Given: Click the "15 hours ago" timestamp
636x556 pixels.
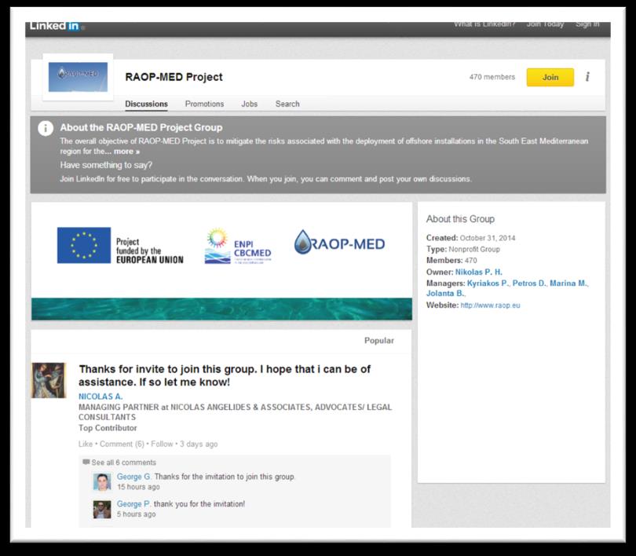Looking at the screenshot, I should tap(138, 487).
